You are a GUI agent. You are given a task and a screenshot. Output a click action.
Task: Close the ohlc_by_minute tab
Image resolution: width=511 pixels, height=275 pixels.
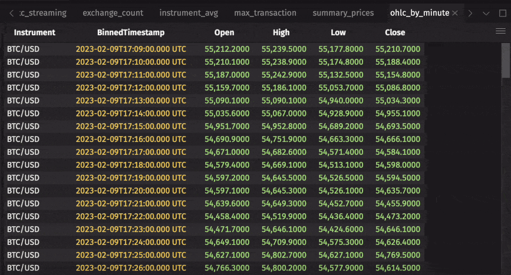pos(455,13)
